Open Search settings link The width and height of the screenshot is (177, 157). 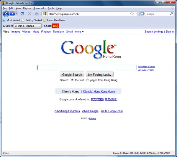tap(154, 32)
